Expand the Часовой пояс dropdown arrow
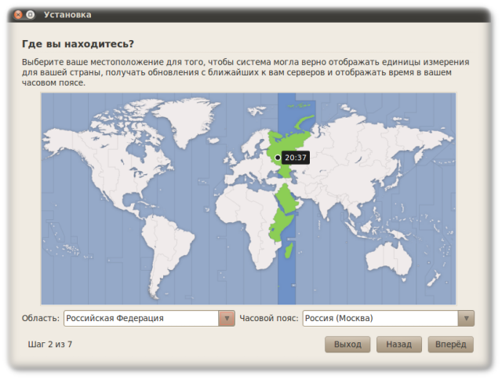The height and width of the screenshot is (380, 502). click(466, 318)
